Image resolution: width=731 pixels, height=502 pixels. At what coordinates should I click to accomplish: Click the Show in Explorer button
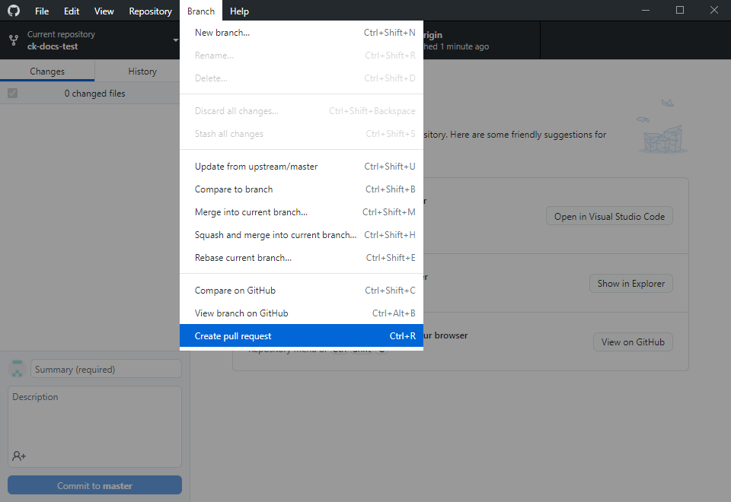pyautogui.click(x=630, y=284)
